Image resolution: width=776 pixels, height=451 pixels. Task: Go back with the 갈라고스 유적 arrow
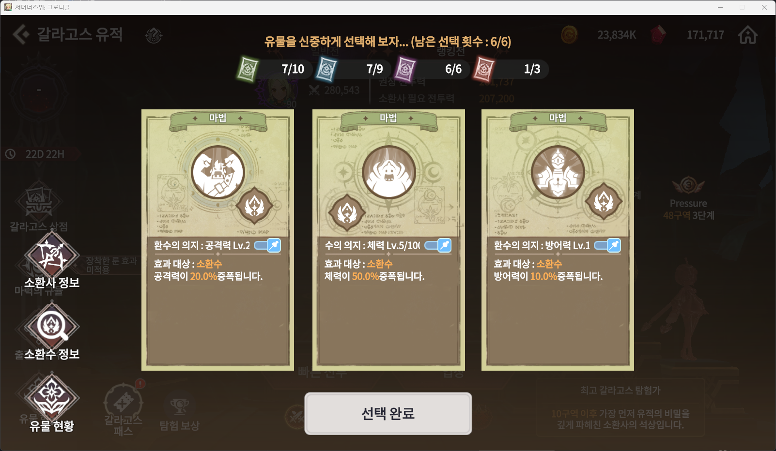[20, 34]
